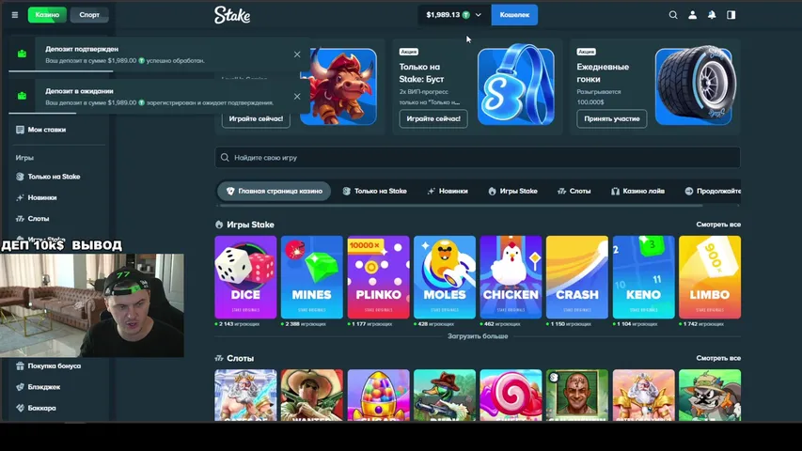Viewport: 802px width, 451px height.
Task: Open the duck hunter slot thumbnail
Action: [445, 396]
